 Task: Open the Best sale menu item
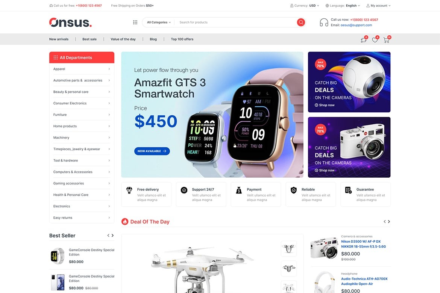tap(90, 39)
